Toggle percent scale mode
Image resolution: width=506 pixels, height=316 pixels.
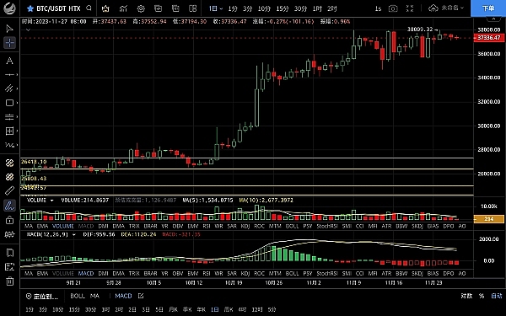pyautogui.click(x=482, y=296)
